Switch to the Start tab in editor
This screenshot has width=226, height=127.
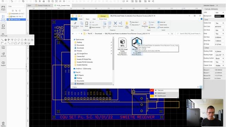29,6
